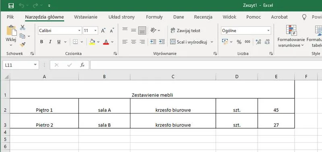Select the Format Painter brush icon

pyautogui.click(x=23, y=45)
